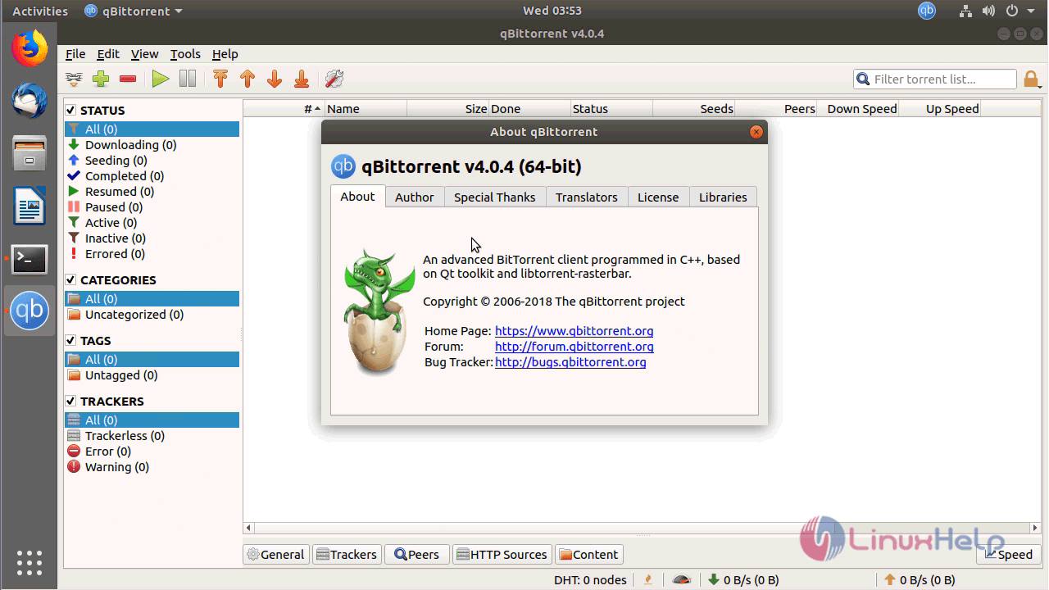The height and width of the screenshot is (590, 1049).
Task: Click the left arrow of horizontal scrollbar
Action: [249, 529]
